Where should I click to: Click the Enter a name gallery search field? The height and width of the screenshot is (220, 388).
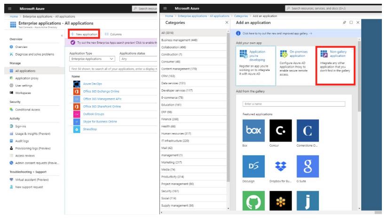click(x=293, y=104)
